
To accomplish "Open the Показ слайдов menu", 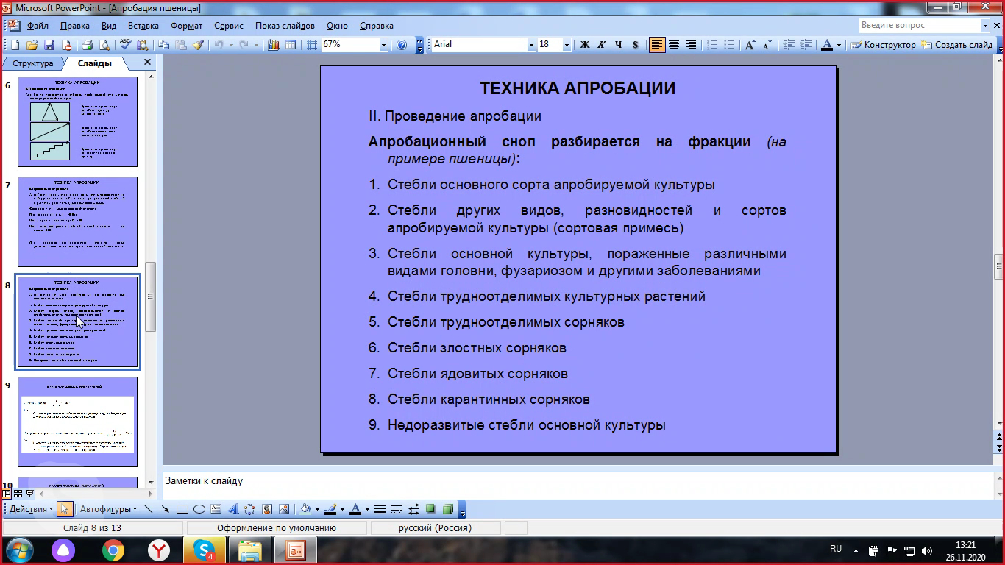I will pyautogui.click(x=285, y=26).
